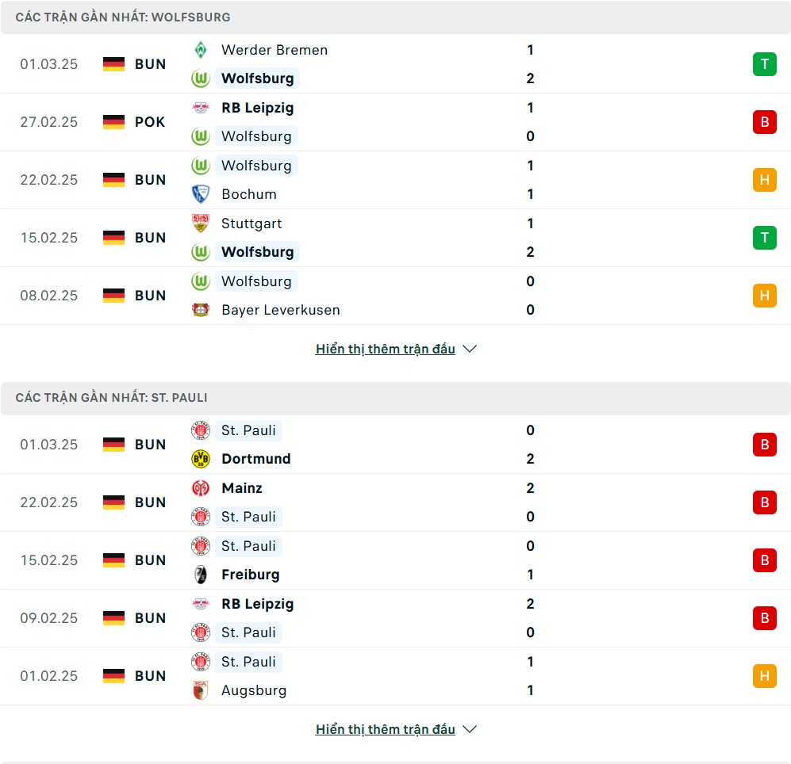
Task: Click the German flag beside POK
Action: click(x=114, y=122)
